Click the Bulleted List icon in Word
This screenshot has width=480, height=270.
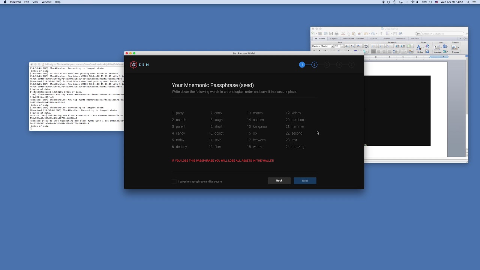coord(373,46)
